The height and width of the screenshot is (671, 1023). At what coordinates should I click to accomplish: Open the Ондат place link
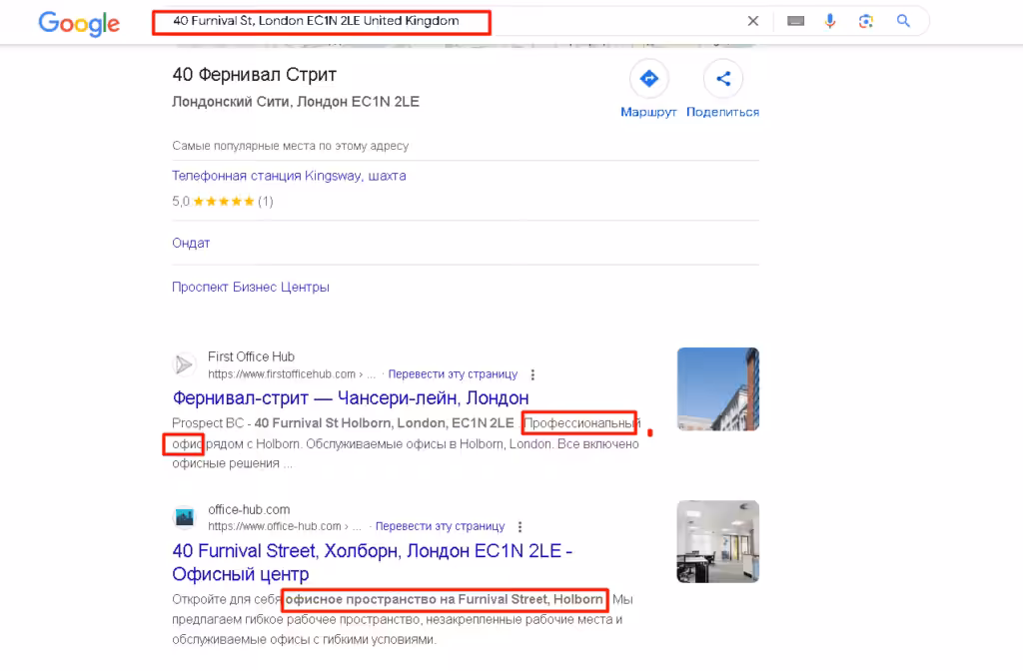[191, 243]
